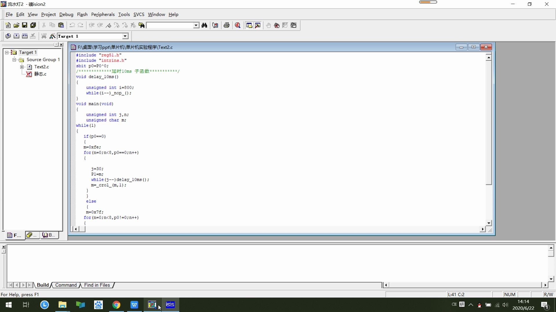Click the Unindent selected text icon
This screenshot has width=556, height=312.
(x=100, y=25)
